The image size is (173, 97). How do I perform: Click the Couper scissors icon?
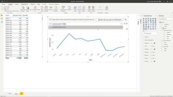click(5, 7)
